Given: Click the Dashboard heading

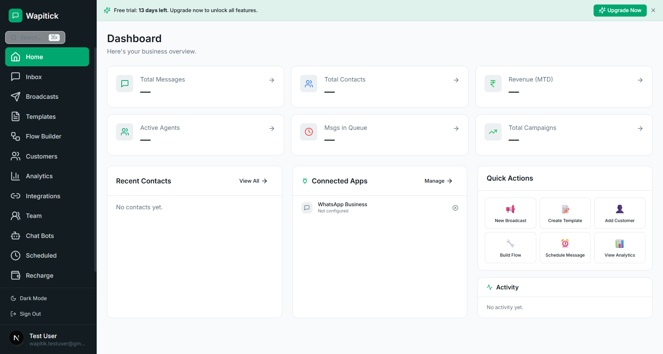Looking at the screenshot, I should pos(134,38).
